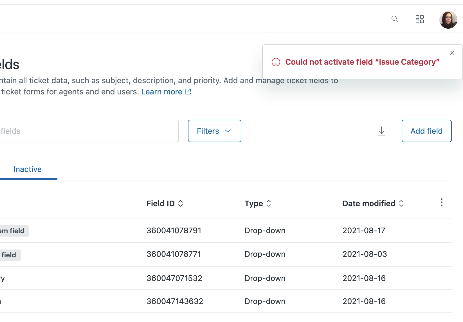463x322 pixels.
Task: Switch to the Inactive tab
Action: [28, 169]
